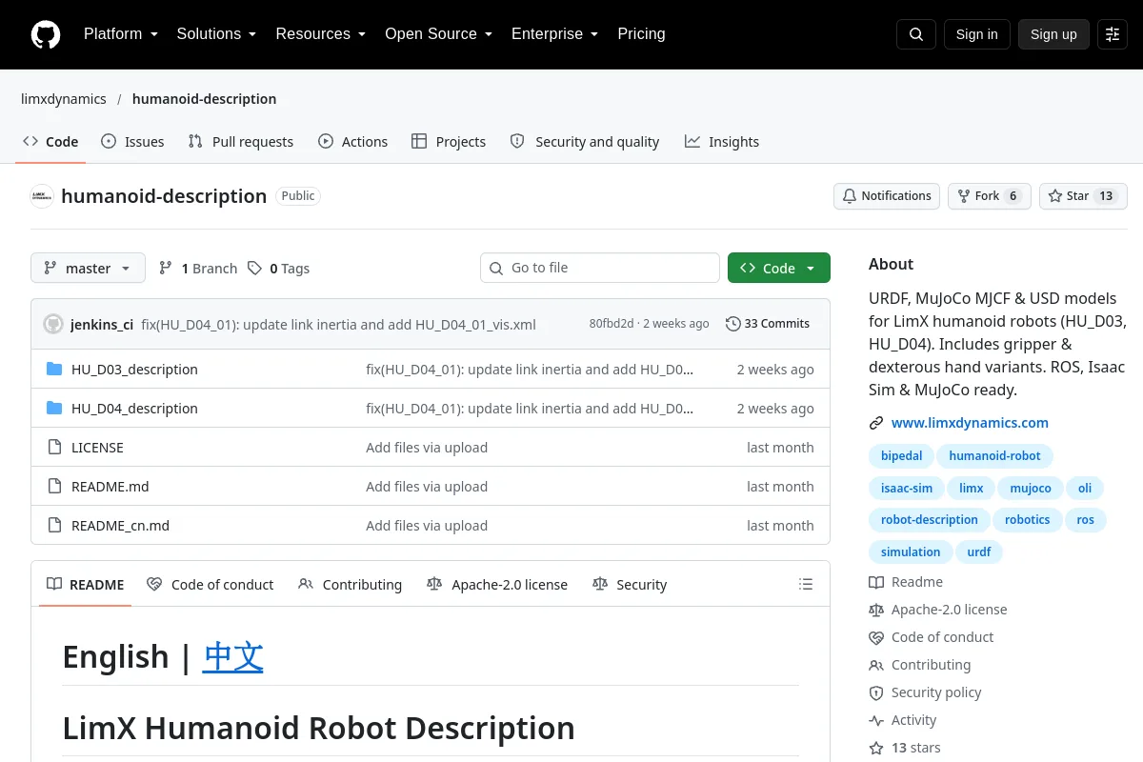1143x762 pixels.
Task: Select the README tab in file viewer
Action: tap(86, 584)
